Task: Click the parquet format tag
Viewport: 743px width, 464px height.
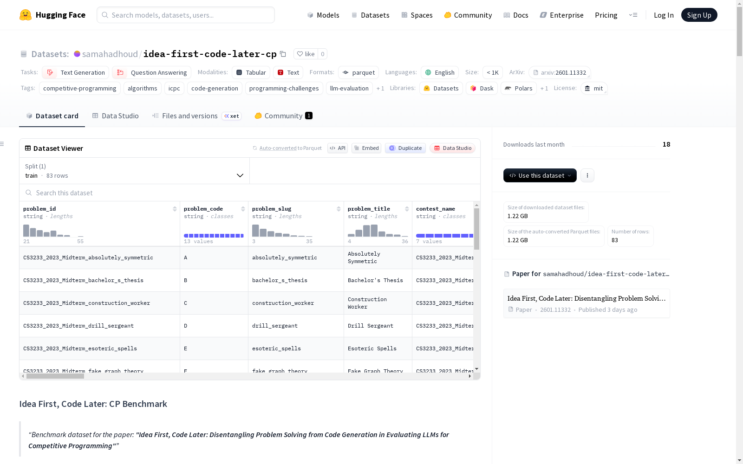Action: tap(358, 72)
